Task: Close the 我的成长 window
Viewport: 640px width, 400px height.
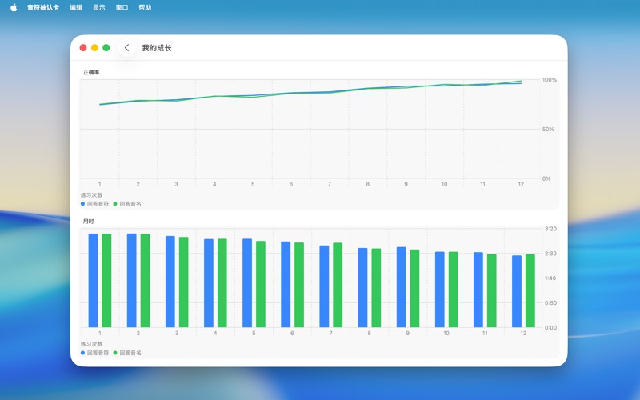Action: [83, 48]
